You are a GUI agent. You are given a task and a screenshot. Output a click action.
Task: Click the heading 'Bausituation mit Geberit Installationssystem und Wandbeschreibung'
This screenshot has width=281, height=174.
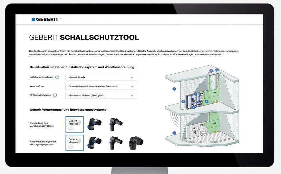(82, 67)
